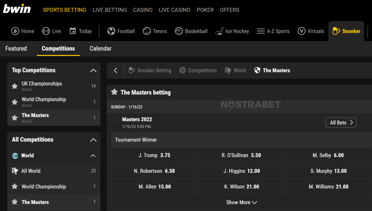The height and width of the screenshot is (211, 372).
Task: Open Today's calendar icon
Action: [73, 31]
